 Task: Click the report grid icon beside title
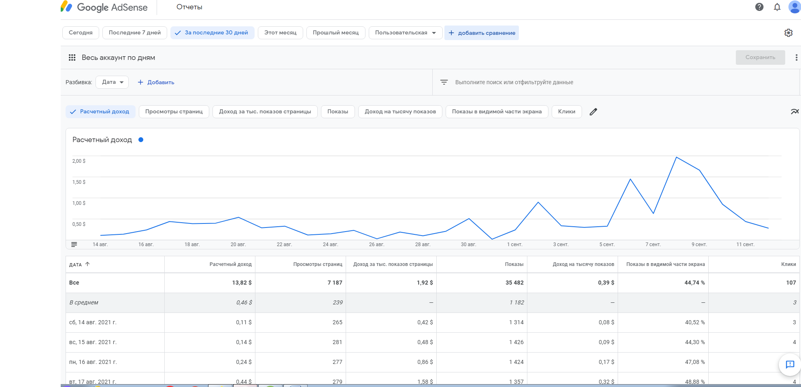coord(72,57)
